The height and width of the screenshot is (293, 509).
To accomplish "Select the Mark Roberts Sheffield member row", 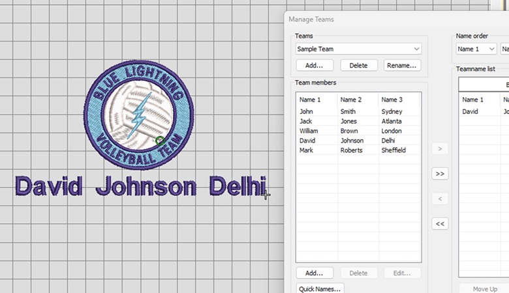I will point(358,150).
